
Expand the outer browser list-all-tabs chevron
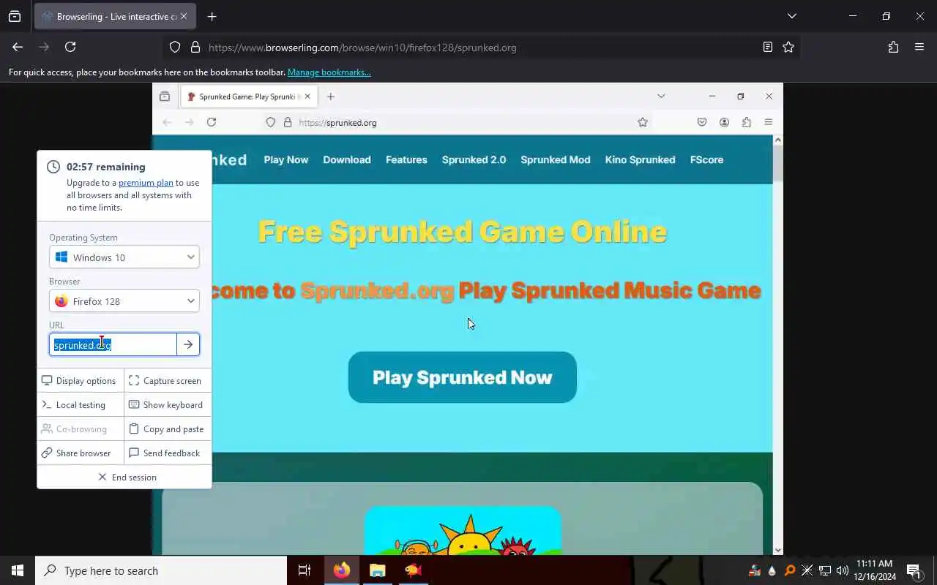coord(792,16)
